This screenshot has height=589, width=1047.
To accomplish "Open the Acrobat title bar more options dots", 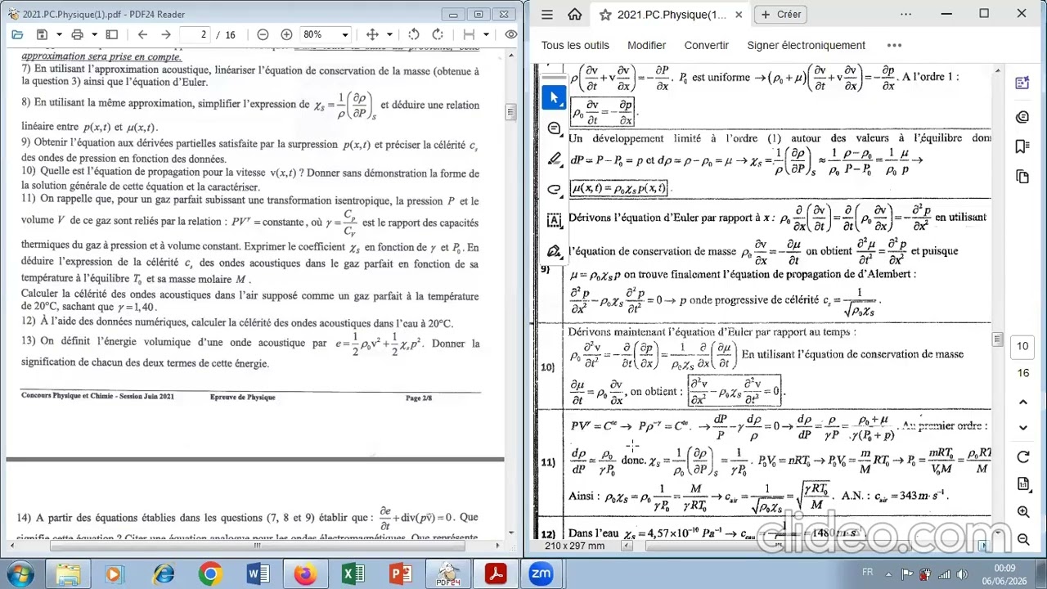I will (x=905, y=14).
